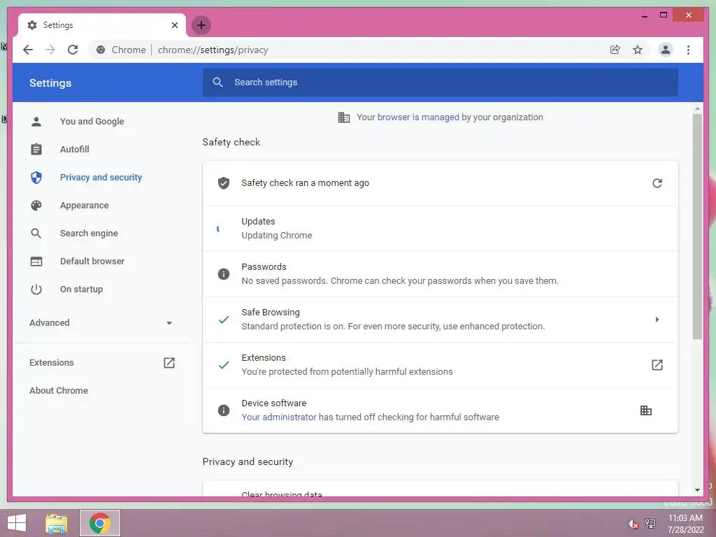Open You and Google settings
Screen dimensions: 716x537
point(92,122)
